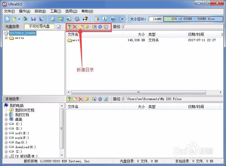Click the New directory icon in disc pane toolbar
Image resolution: width=226 pixels, height=166 pixels.
click(80, 27)
